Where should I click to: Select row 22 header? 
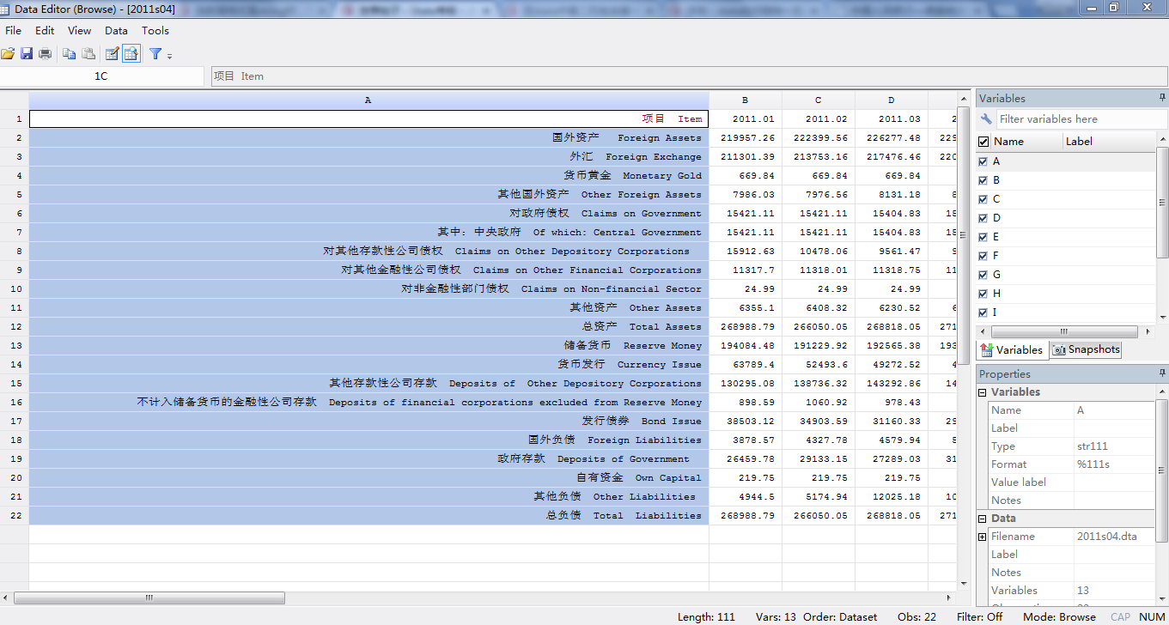(x=15, y=516)
